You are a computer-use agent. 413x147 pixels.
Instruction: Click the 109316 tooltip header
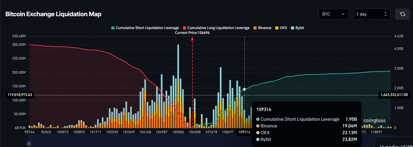click(x=264, y=109)
